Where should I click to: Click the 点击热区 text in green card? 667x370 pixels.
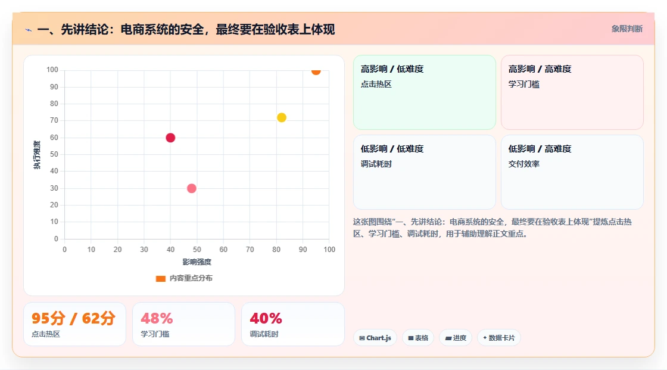[376, 84]
